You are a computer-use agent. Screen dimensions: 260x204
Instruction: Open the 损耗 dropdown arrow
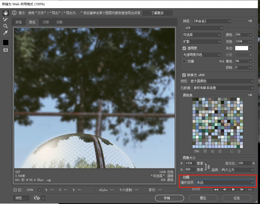251,68
